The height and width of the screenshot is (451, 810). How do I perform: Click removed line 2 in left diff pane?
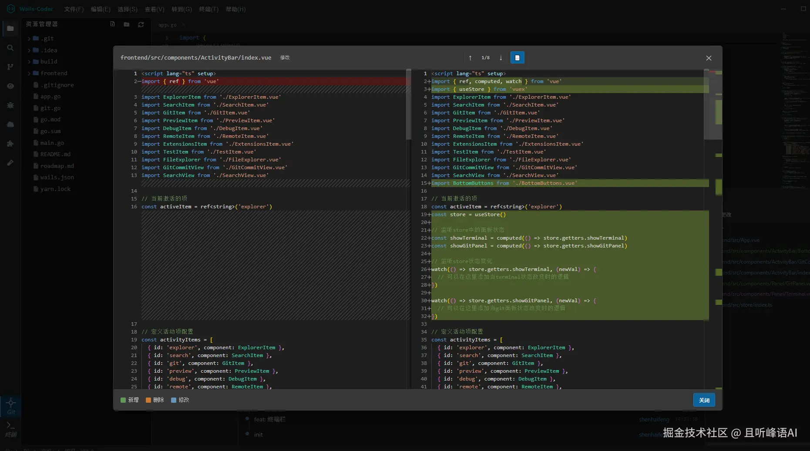(274, 81)
